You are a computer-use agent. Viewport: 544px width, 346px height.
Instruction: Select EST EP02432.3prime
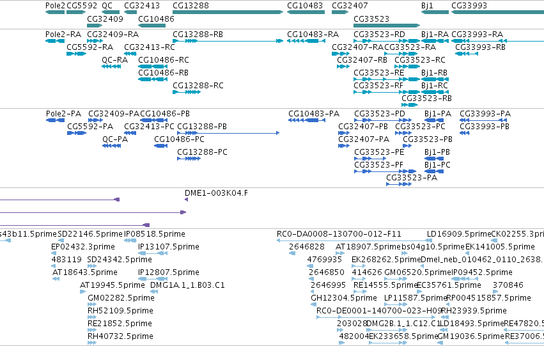(53, 253)
